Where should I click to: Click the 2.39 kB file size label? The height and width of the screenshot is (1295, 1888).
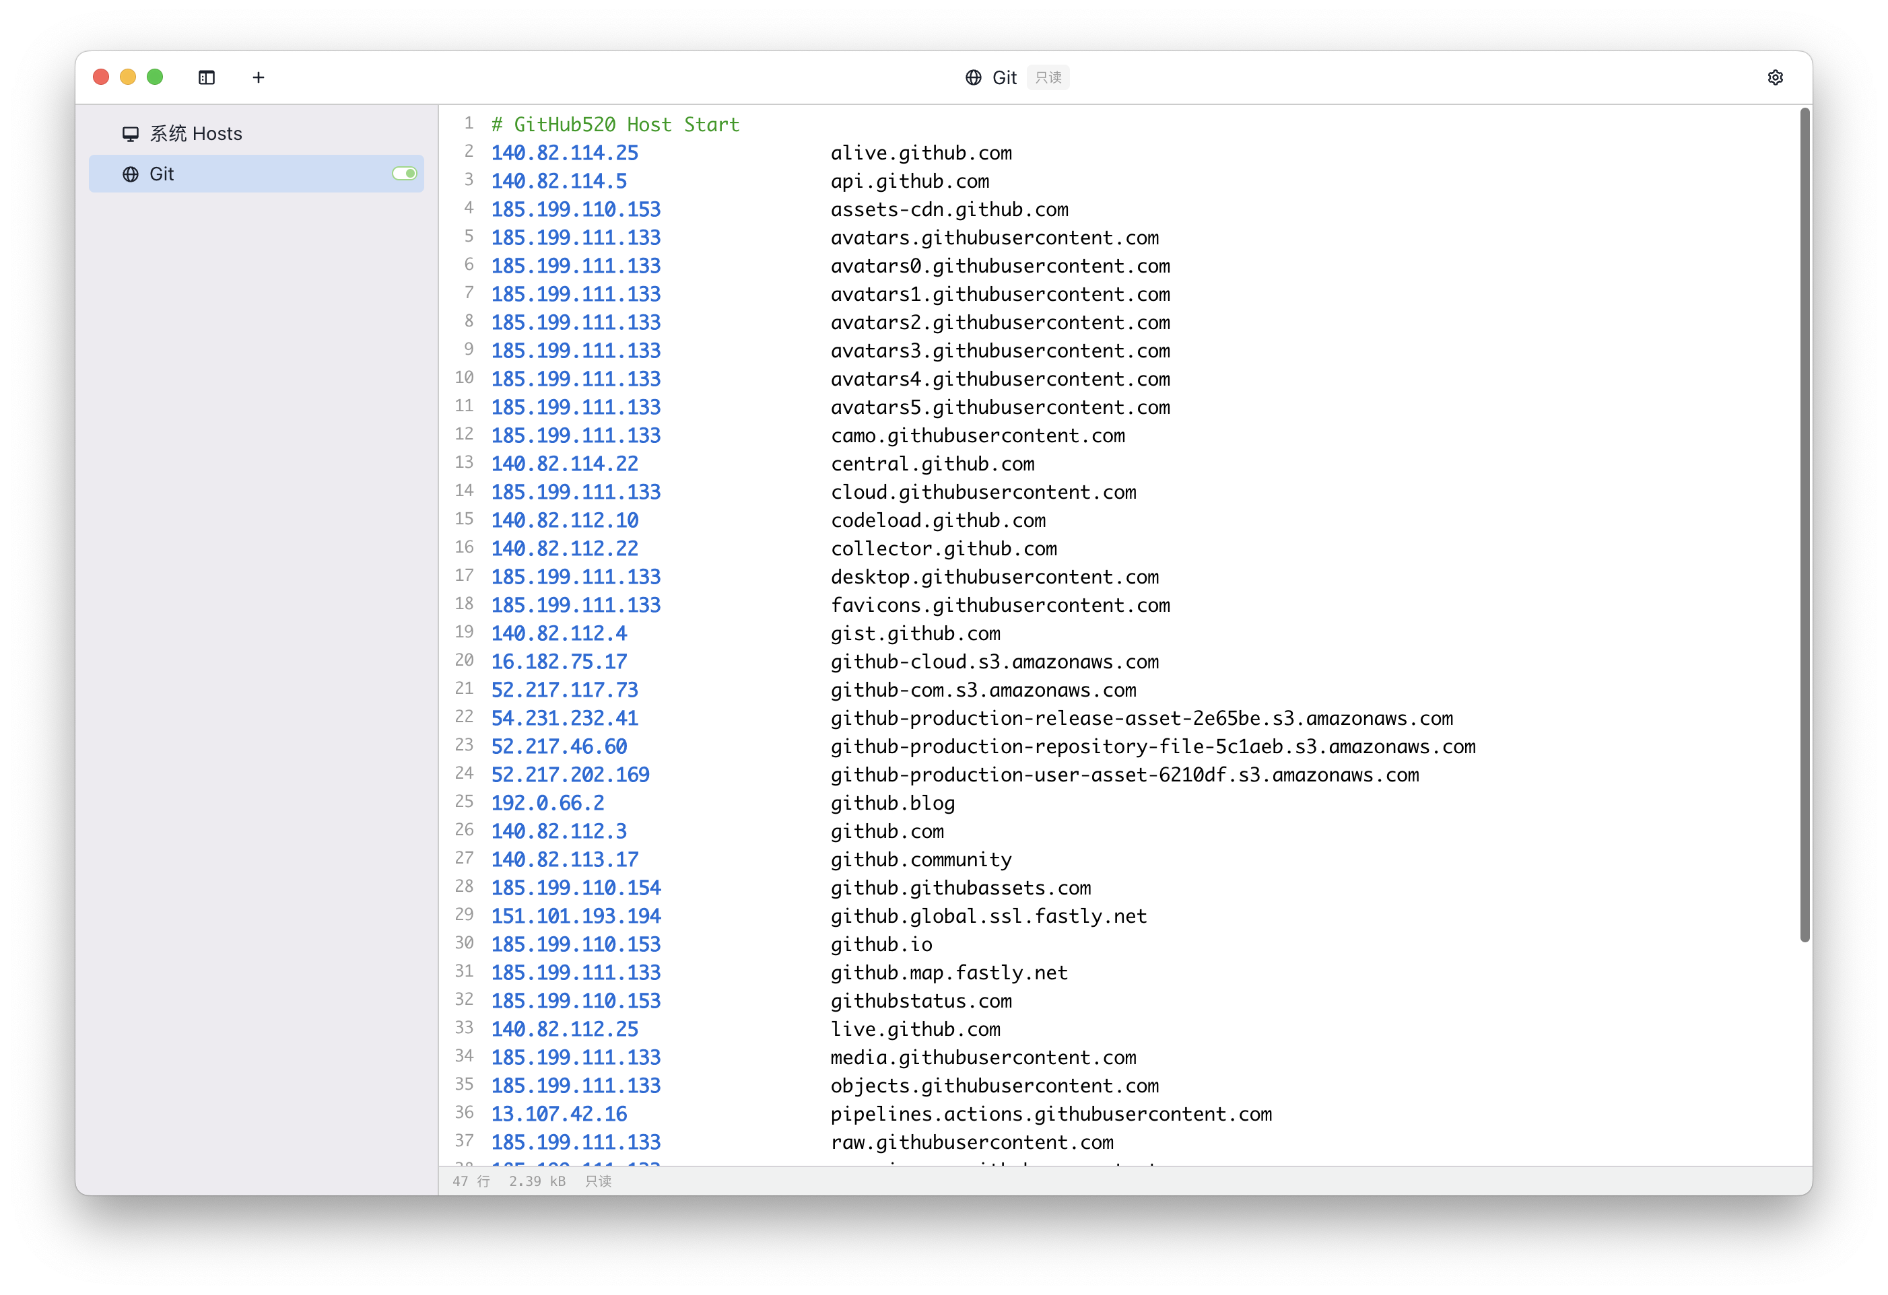click(x=537, y=1181)
